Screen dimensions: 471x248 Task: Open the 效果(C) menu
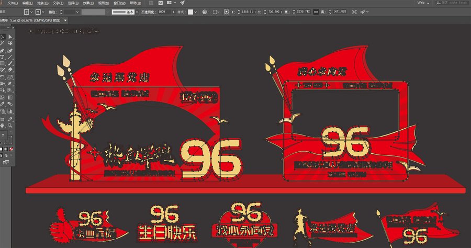click(88, 3)
